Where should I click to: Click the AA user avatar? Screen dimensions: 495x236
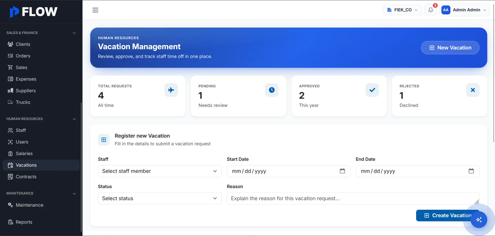[446, 10]
